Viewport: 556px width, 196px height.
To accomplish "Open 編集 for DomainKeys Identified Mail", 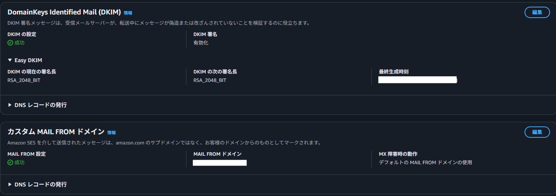I will click(x=537, y=12).
